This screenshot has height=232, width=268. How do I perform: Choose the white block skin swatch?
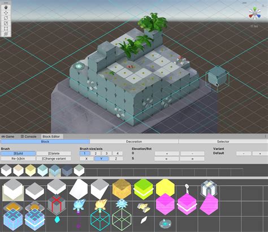[x=6, y=170]
